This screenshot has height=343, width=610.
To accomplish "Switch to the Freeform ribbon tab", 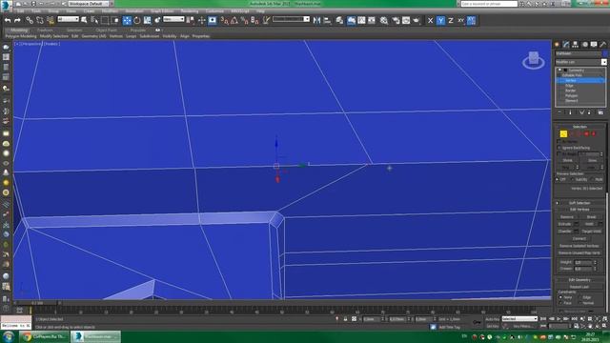I will point(45,30).
